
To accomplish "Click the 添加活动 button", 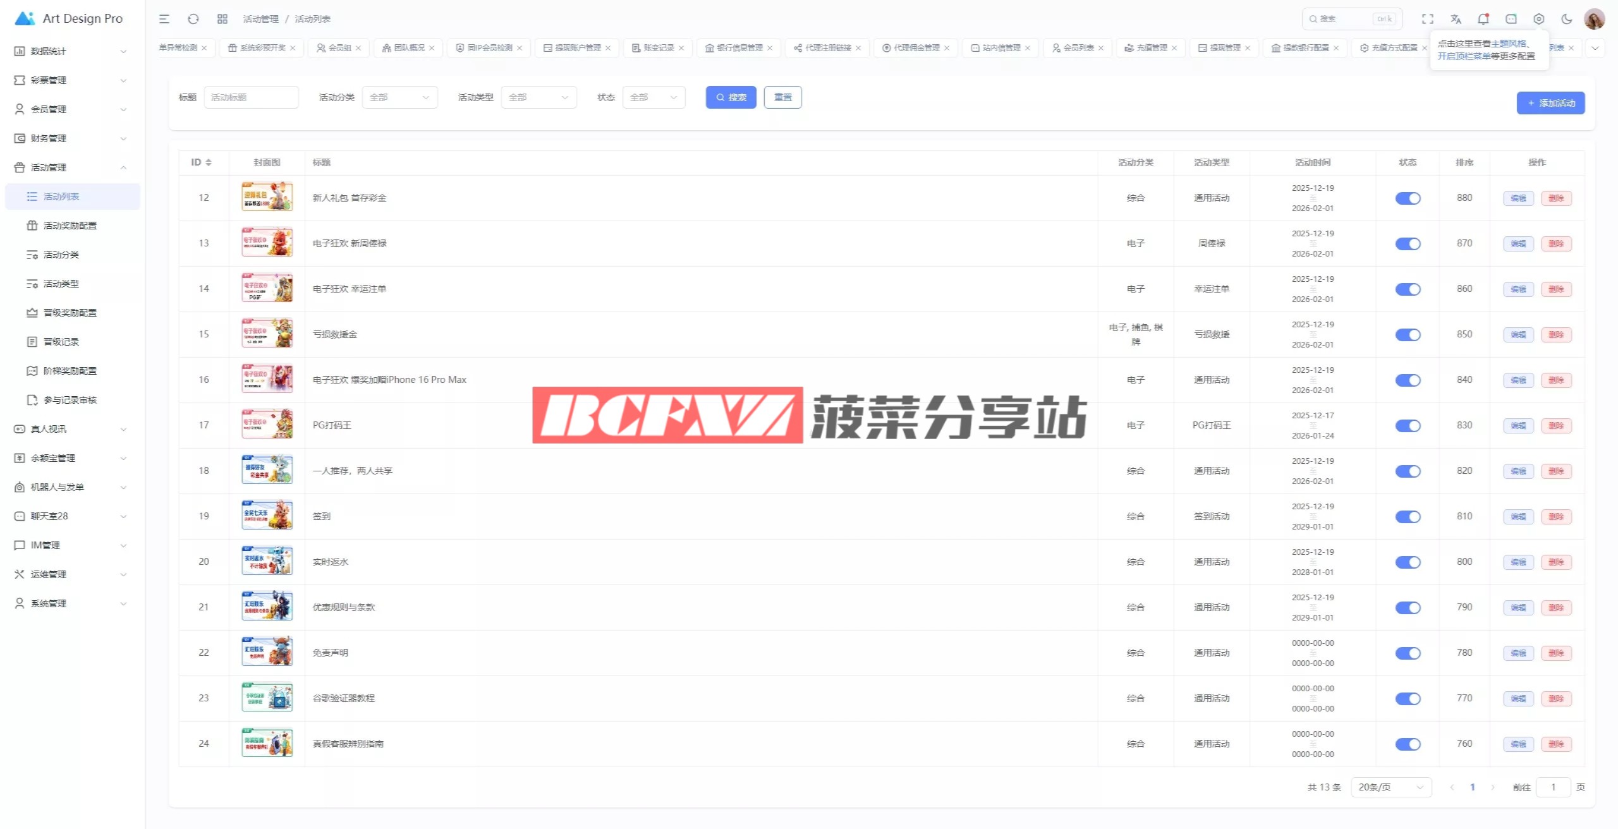I will [x=1550, y=103].
